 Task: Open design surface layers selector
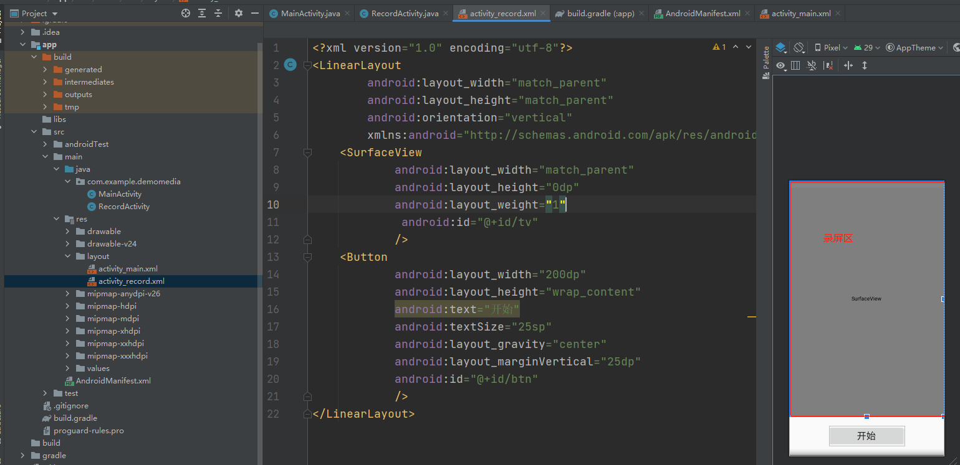pyautogui.click(x=781, y=48)
